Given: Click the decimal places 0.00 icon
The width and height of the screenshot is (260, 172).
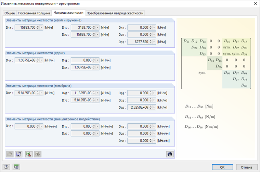Looking at the screenshot, I should coord(16,167).
